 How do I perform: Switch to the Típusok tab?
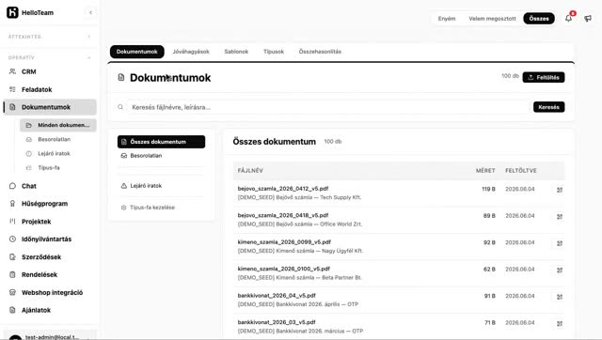274,52
